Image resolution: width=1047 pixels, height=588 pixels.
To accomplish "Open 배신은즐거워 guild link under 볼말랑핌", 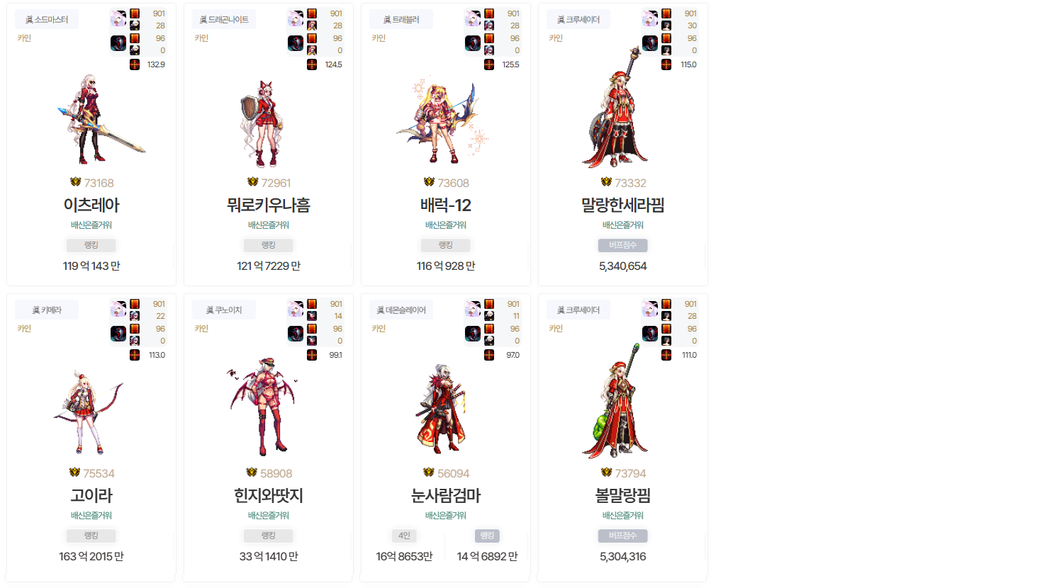I will pyautogui.click(x=623, y=516).
